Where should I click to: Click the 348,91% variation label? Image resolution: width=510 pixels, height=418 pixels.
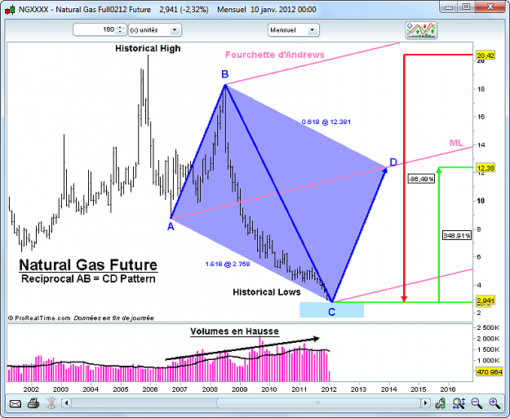coord(457,235)
